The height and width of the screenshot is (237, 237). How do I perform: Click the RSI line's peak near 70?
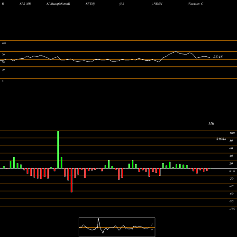[x=176, y=52]
